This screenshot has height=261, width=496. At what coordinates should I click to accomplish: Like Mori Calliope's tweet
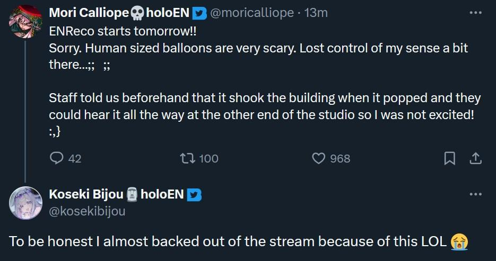[x=318, y=158]
